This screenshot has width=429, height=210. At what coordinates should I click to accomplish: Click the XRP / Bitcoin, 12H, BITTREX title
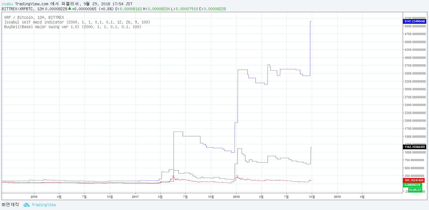[x=34, y=17]
